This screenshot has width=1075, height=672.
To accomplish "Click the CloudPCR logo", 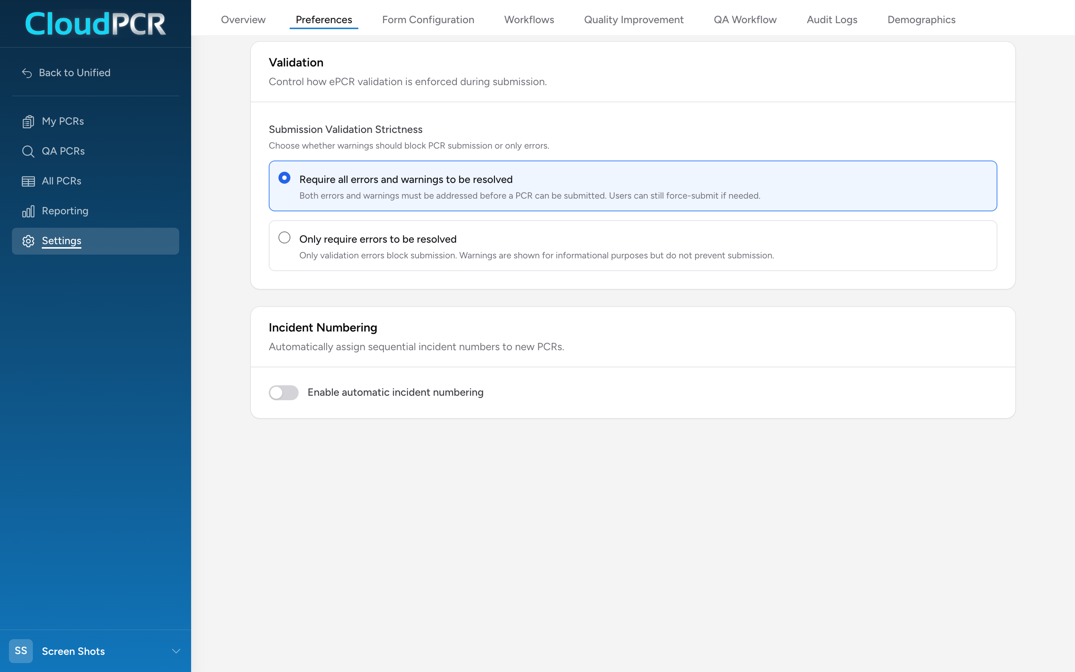I will pyautogui.click(x=96, y=24).
